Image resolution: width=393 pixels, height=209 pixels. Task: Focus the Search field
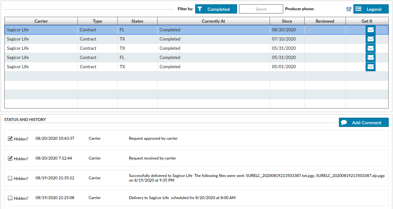point(261,9)
